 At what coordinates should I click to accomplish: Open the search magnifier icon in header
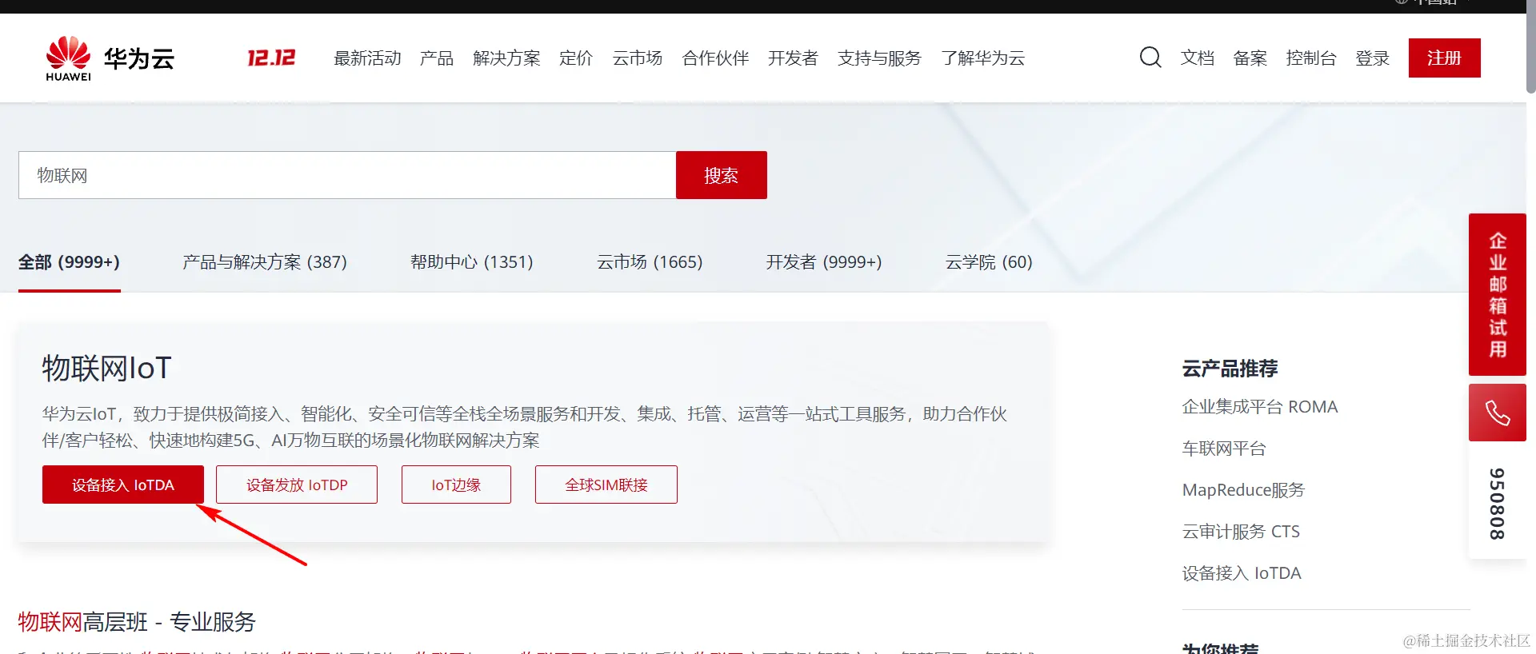1150,58
